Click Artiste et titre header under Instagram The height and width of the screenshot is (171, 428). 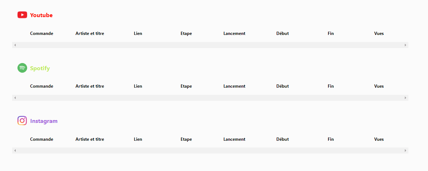coord(90,139)
